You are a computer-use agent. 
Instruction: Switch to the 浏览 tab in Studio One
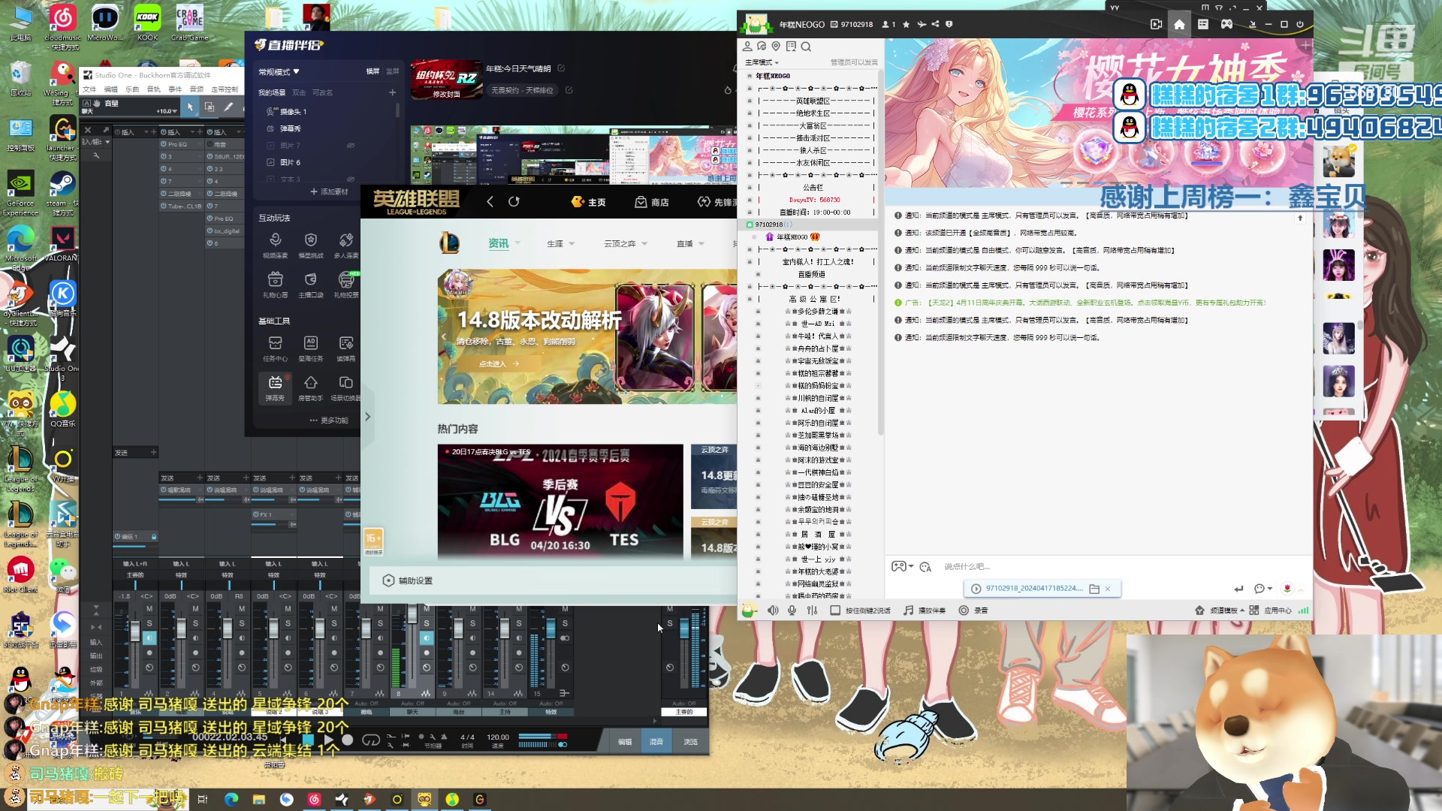[x=690, y=741]
